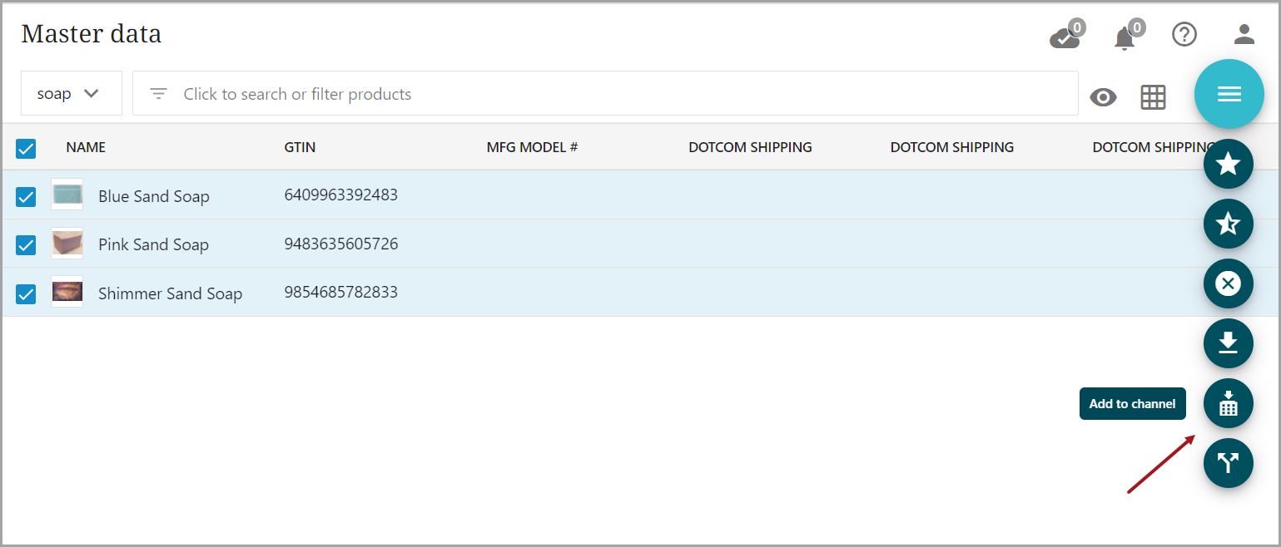The width and height of the screenshot is (1281, 547).
Task: Open the user account profile icon
Action: pyautogui.click(x=1244, y=34)
